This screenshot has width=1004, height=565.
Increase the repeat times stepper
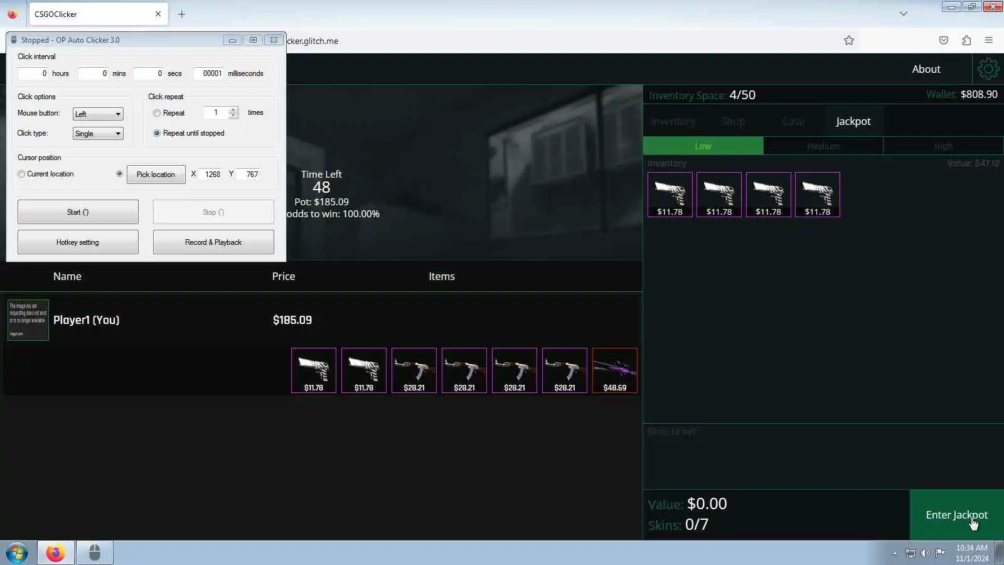pos(233,110)
